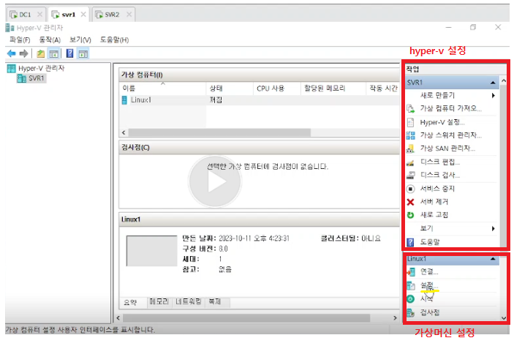
Task: Toggle the console tree pane toolbar icon
Action: [x=54, y=53]
